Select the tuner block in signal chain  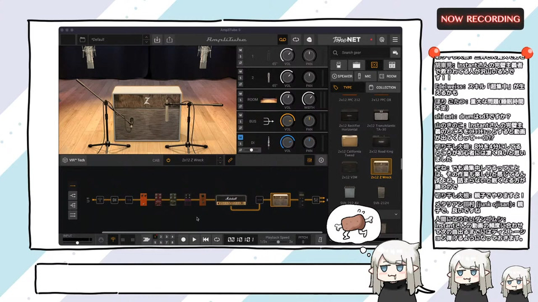point(100,200)
